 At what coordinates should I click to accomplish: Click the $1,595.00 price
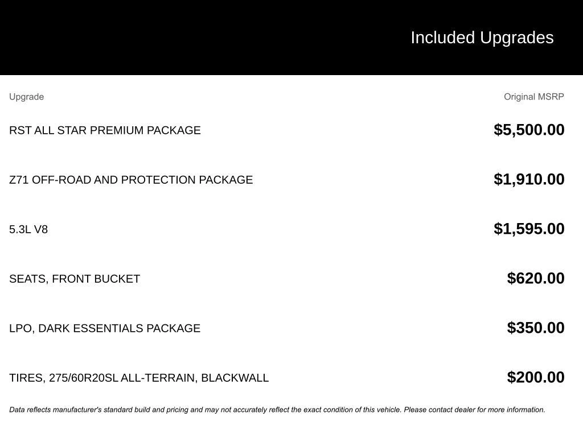(x=529, y=229)
